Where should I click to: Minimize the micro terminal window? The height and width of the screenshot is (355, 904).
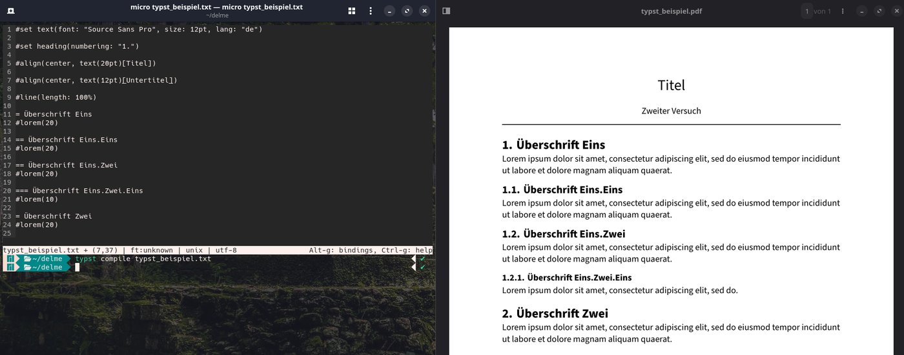click(x=389, y=11)
